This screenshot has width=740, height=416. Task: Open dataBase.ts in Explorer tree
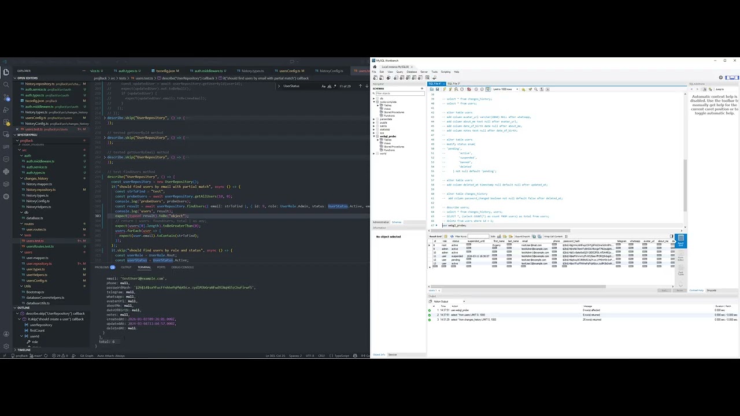pyautogui.click(x=34, y=218)
